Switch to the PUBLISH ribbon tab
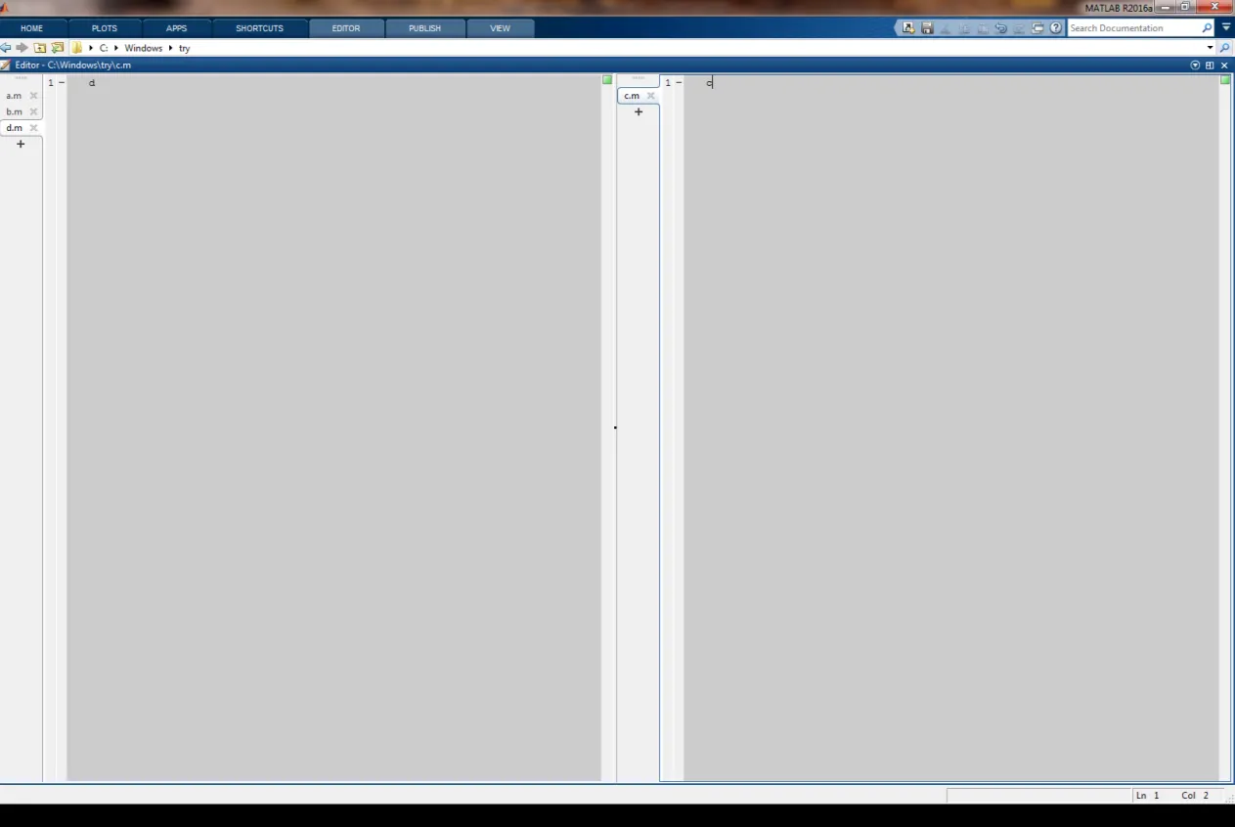This screenshot has height=827, width=1235. [424, 28]
